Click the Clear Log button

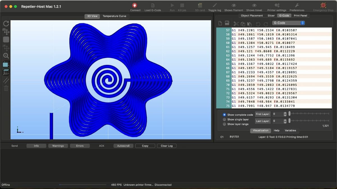(167, 146)
